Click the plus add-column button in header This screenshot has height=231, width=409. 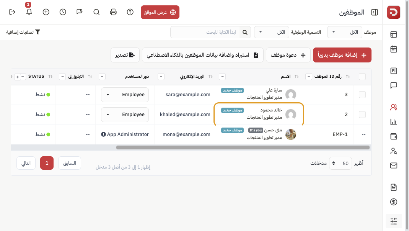tap(18, 77)
